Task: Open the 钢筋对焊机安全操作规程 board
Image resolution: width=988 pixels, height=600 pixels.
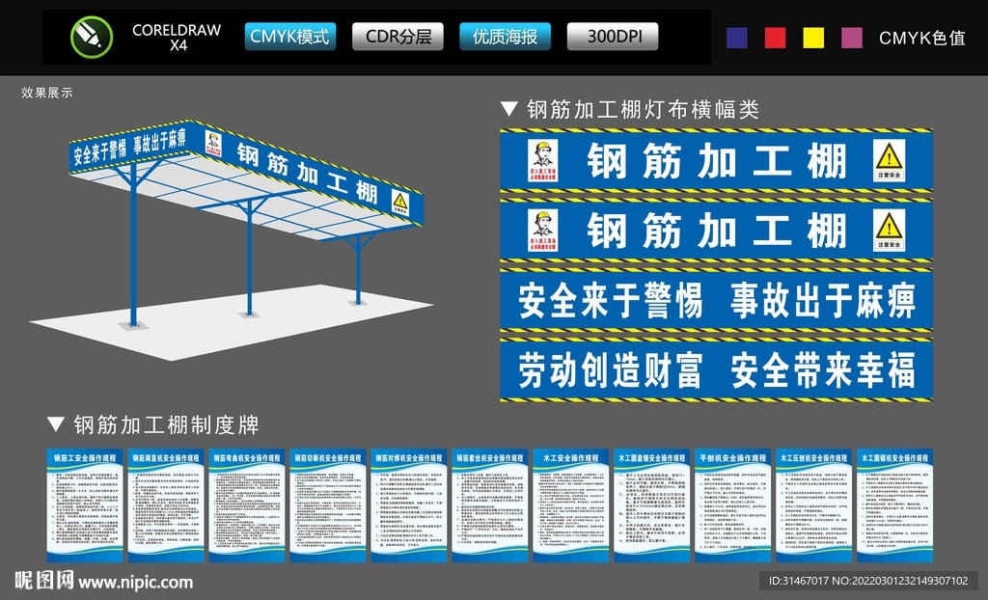Action: (409, 505)
